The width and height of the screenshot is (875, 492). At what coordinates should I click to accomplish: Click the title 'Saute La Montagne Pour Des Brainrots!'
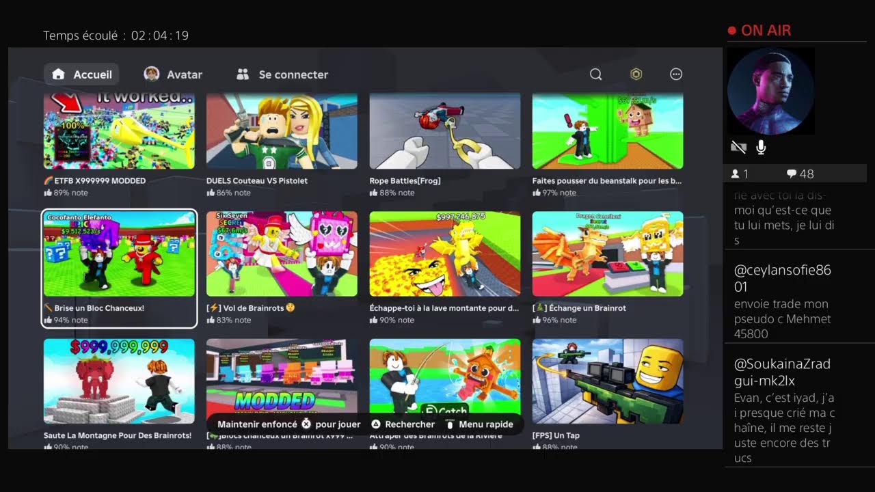(118, 435)
